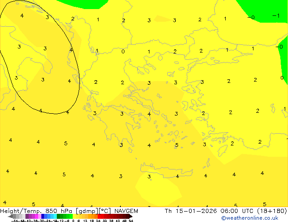Click the gray left arrow end of the legend
Viewport: 288px width, 222px height.
click(x=10, y=217)
